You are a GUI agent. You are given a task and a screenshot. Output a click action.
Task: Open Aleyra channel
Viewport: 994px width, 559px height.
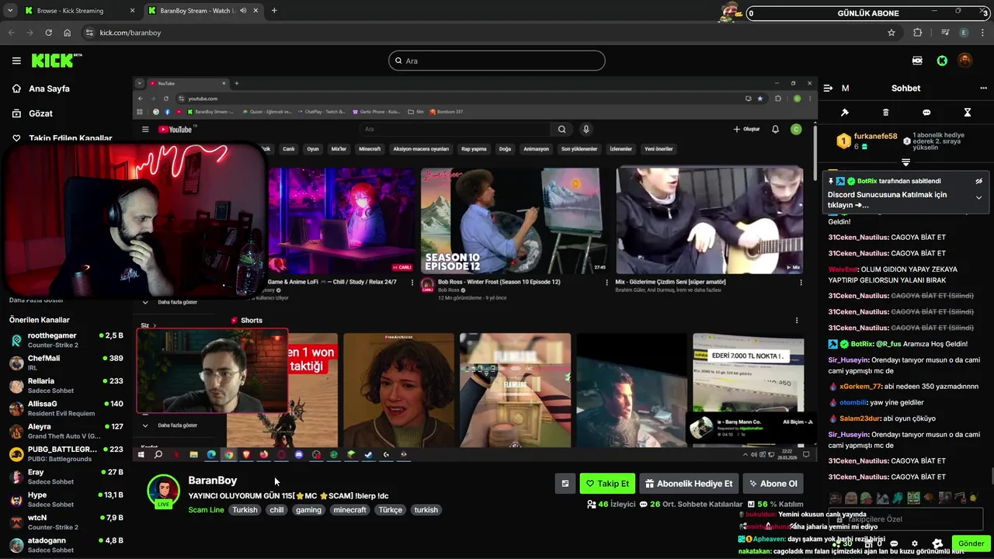66,431
